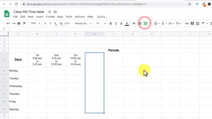This screenshot has width=212, height=119.
Task: Click the Saving... status link
Action: (102, 17)
